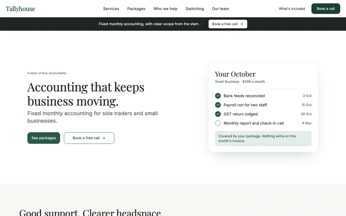Click the Book a call header button
This screenshot has height=216, width=346.
click(326, 9)
